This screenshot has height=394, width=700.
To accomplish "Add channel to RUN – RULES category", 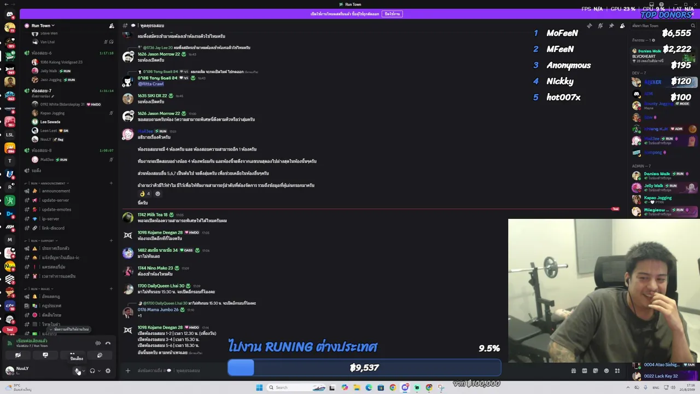I will (x=111, y=289).
